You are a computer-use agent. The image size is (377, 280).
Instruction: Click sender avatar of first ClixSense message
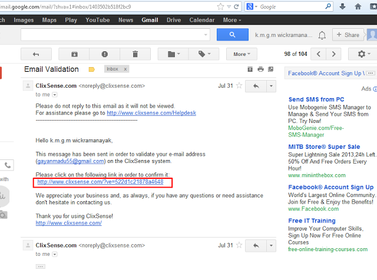point(28,86)
